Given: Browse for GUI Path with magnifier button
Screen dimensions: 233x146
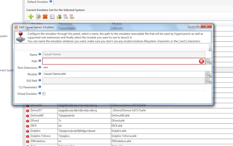Looking at the screenshot, I should click(x=208, y=81).
